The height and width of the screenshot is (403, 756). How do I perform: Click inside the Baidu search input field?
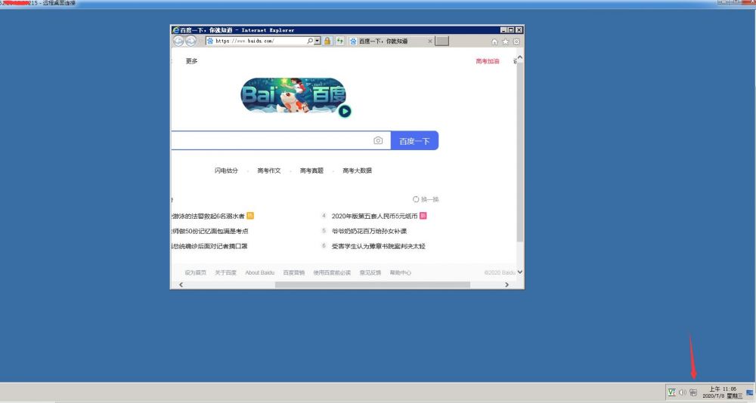tap(272, 140)
